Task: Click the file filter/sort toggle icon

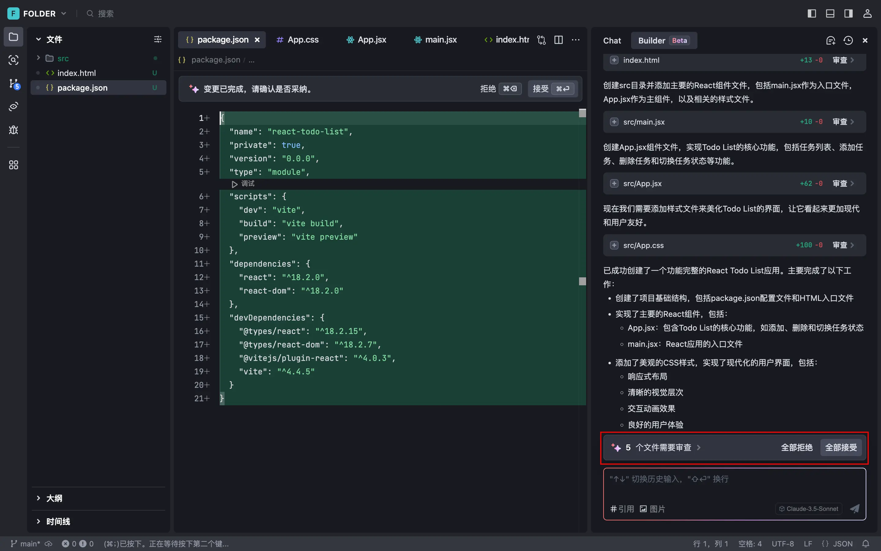Action: pyautogui.click(x=157, y=39)
